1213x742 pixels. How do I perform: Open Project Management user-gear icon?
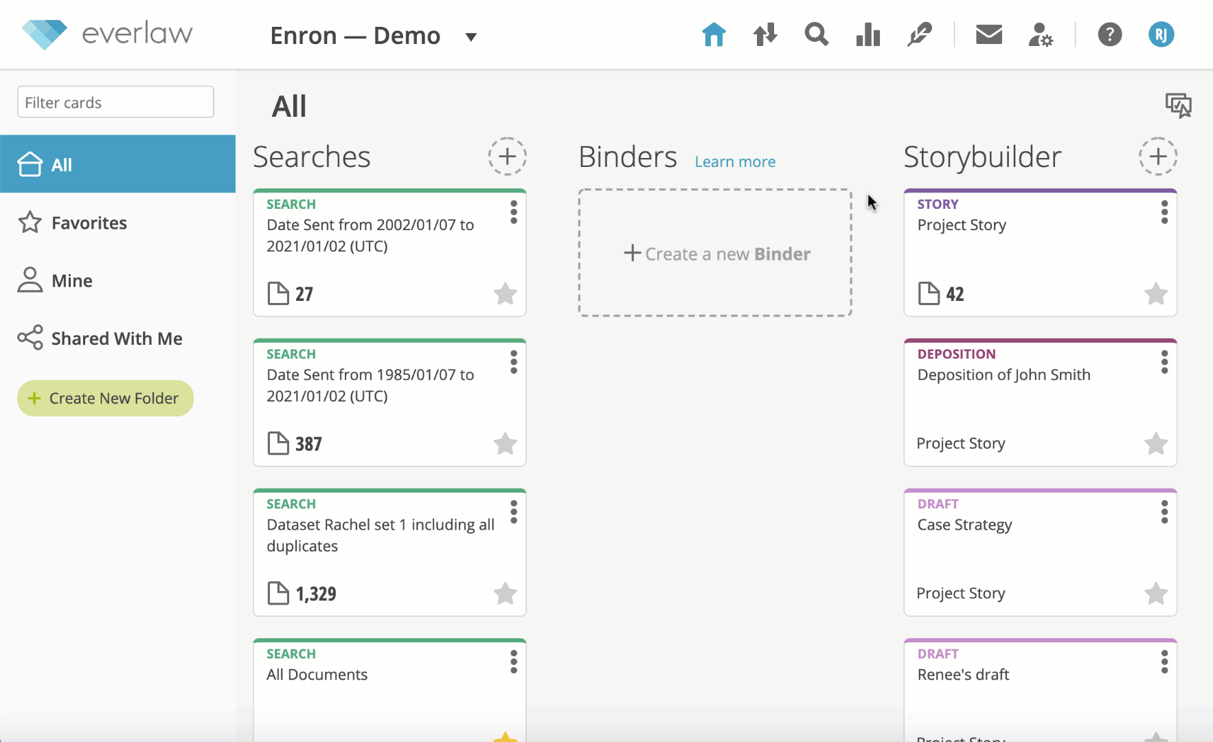(1041, 34)
